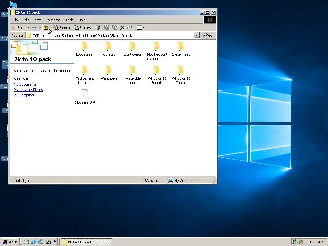Expand the quick launch overflow chevron
Image resolution: width=328 pixels, height=246 pixels.
pos(55,241)
